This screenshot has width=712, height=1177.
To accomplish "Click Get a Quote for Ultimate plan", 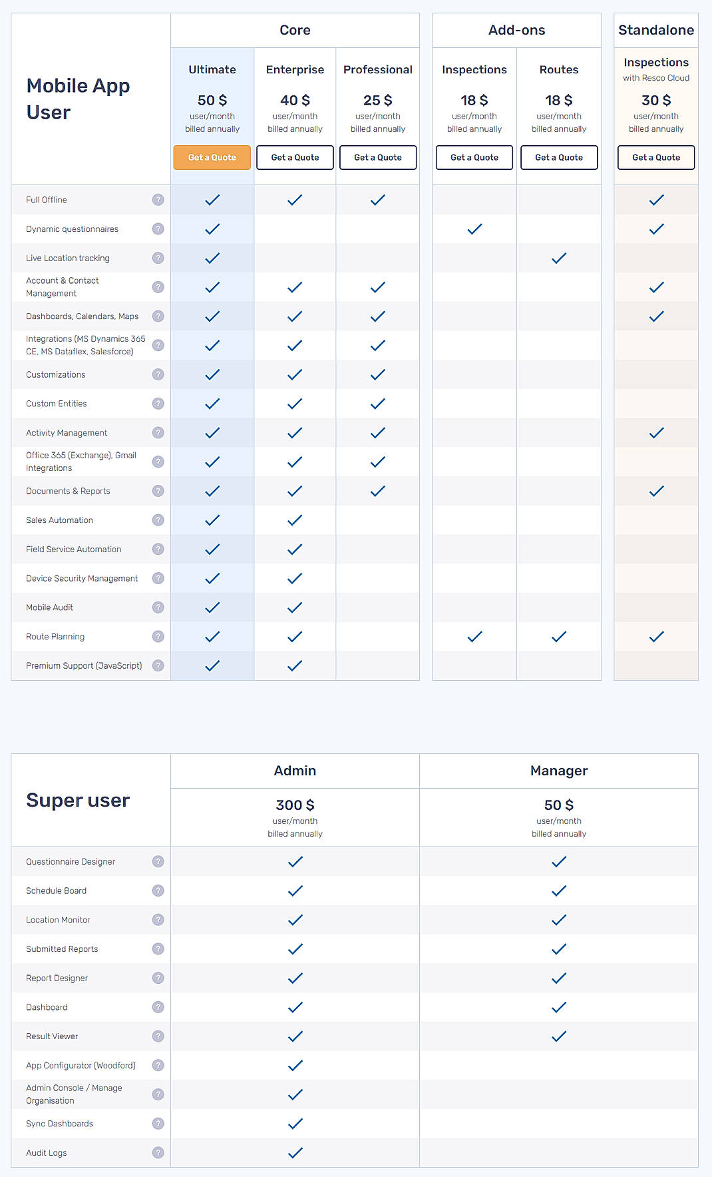I will click(212, 157).
